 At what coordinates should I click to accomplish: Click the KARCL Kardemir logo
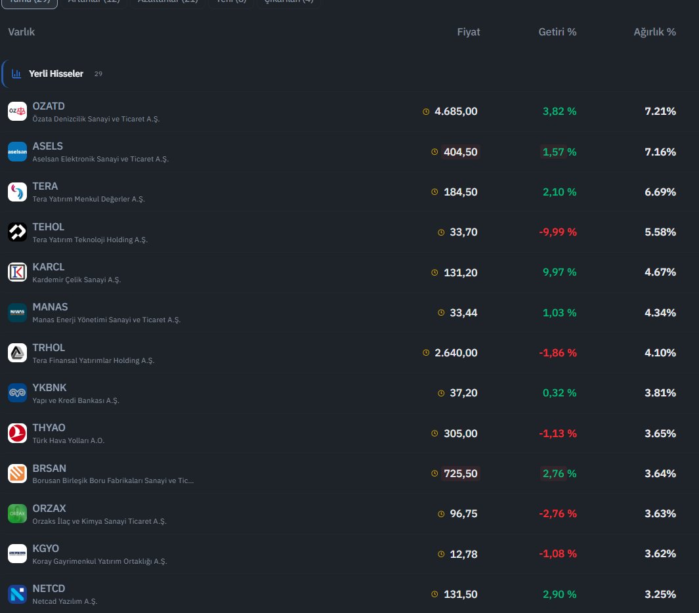tap(17, 272)
